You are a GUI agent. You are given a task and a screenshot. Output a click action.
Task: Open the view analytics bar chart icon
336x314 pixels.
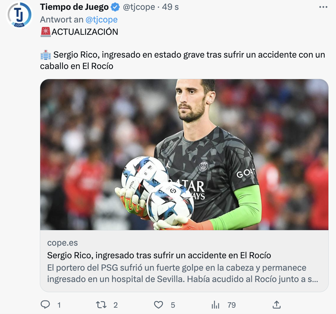(215, 305)
